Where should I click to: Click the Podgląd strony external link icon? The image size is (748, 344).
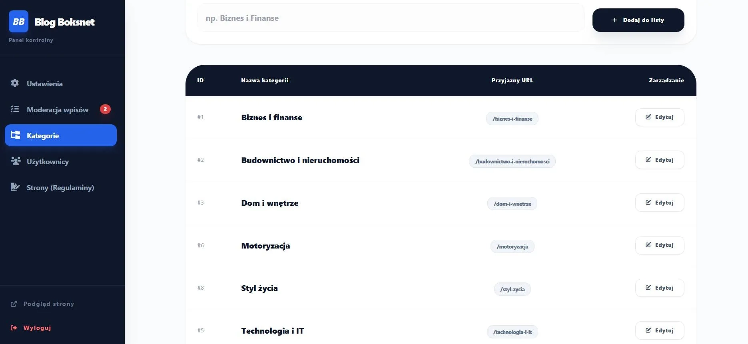click(14, 304)
